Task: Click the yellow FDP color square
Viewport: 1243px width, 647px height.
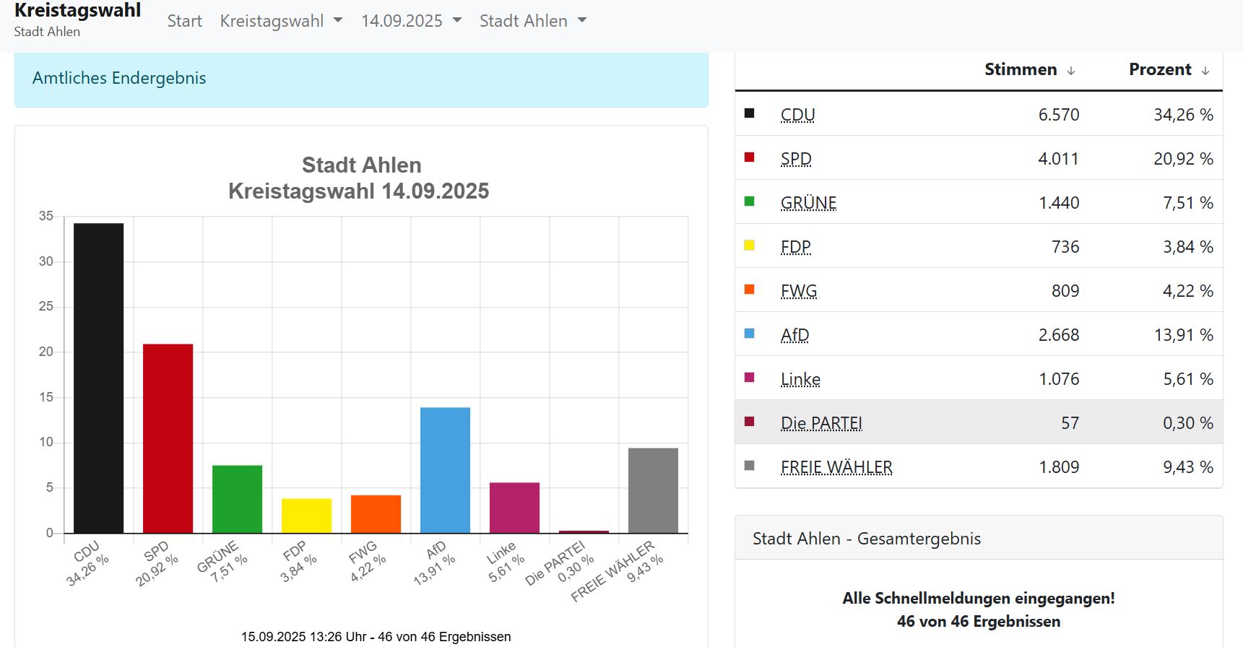Action: (749, 246)
